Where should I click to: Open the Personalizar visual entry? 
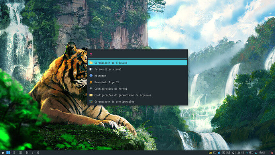tap(137, 69)
